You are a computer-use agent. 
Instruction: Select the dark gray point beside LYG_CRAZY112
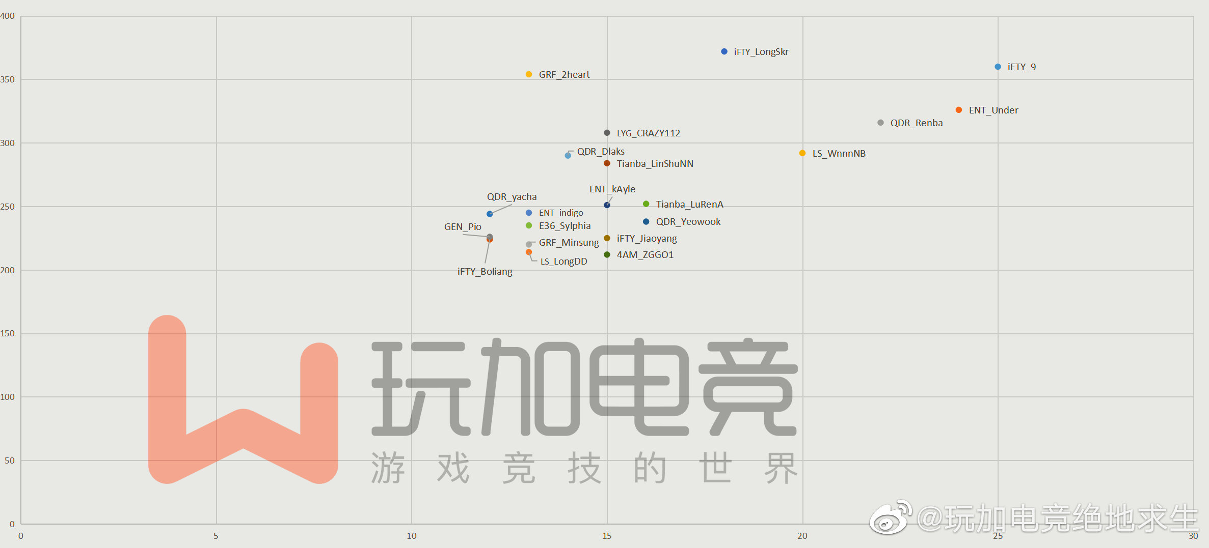(x=607, y=133)
